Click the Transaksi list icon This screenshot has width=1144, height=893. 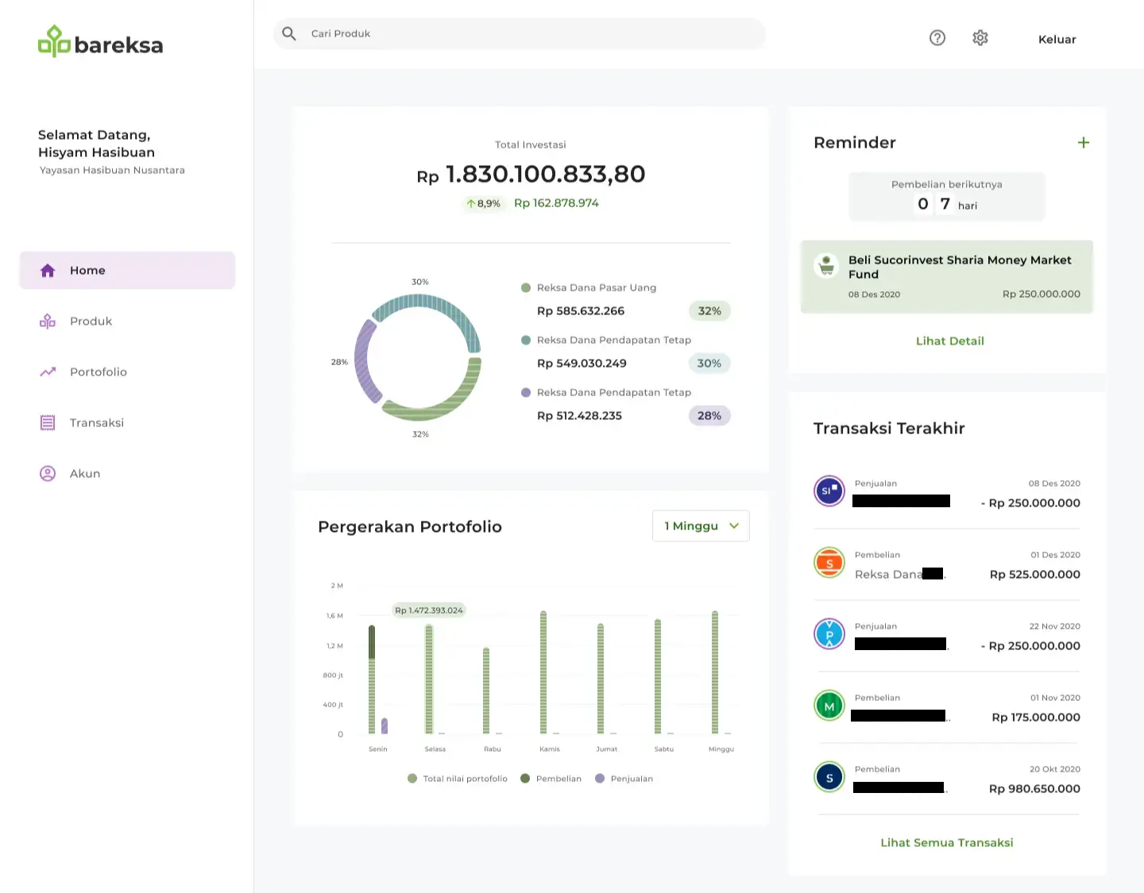48,422
